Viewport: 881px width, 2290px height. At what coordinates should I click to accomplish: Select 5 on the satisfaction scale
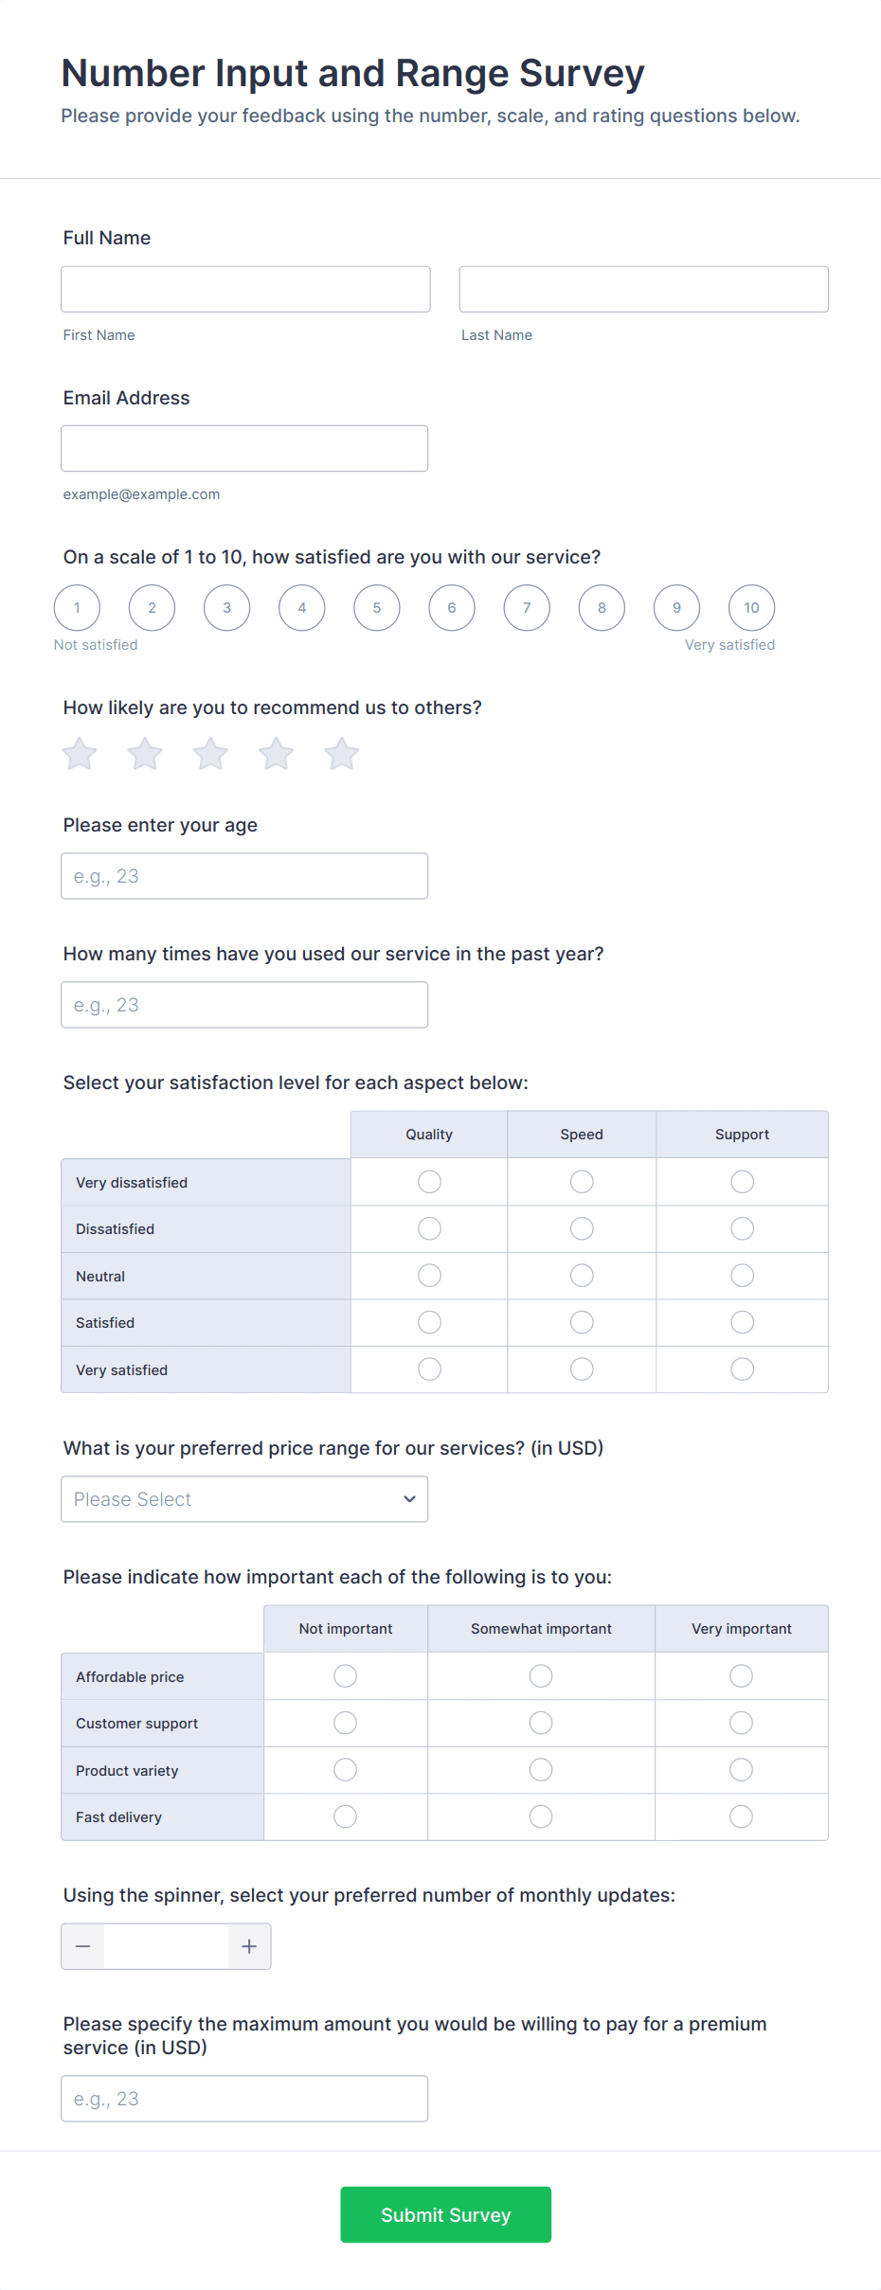(x=377, y=608)
